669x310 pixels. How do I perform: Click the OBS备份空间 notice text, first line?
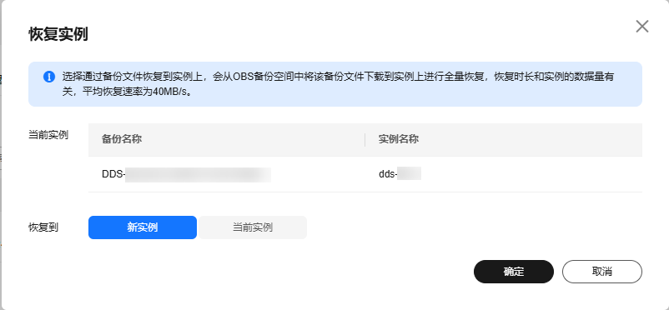[339, 77]
